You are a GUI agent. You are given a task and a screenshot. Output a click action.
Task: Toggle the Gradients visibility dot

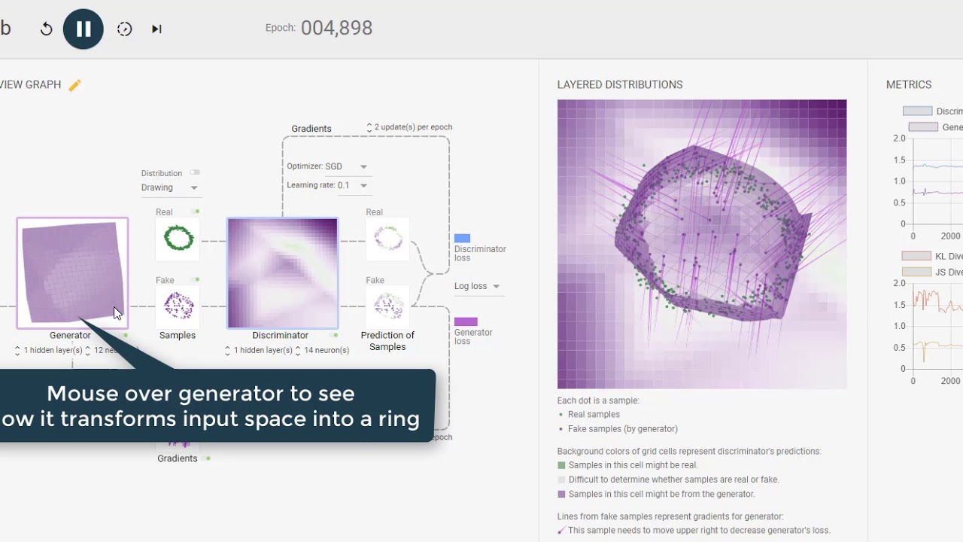pyautogui.click(x=208, y=458)
